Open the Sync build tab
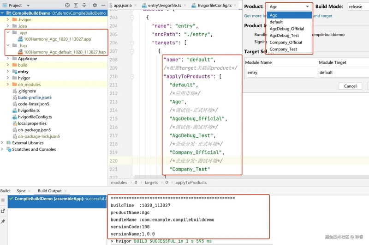The image size is (369, 245). tap(21, 191)
